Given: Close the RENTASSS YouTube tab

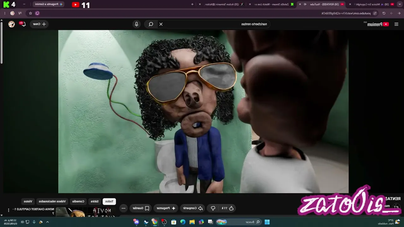Looking at the screenshot, I should click(x=300, y=4).
